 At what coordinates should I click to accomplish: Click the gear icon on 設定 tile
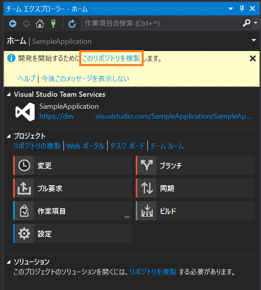pos(24,233)
